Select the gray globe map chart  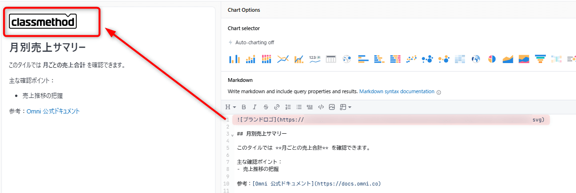[347, 59]
